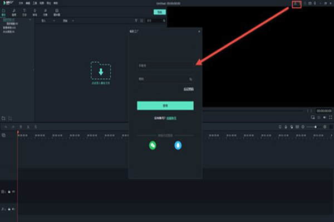This screenshot has height=222, width=334.
Task: Click the import media folder icon
Action: pos(101,72)
